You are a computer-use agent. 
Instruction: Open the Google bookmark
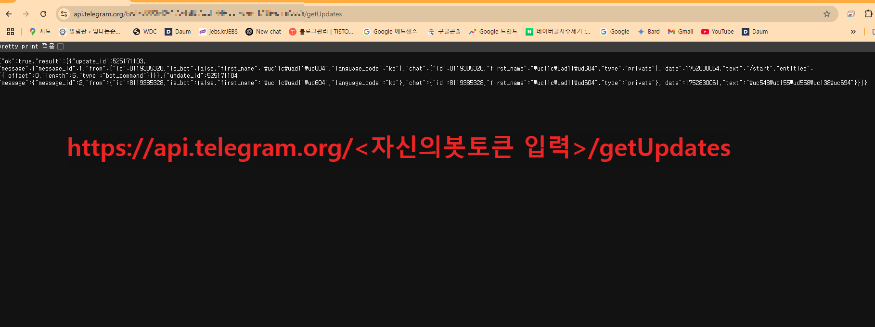click(x=615, y=32)
